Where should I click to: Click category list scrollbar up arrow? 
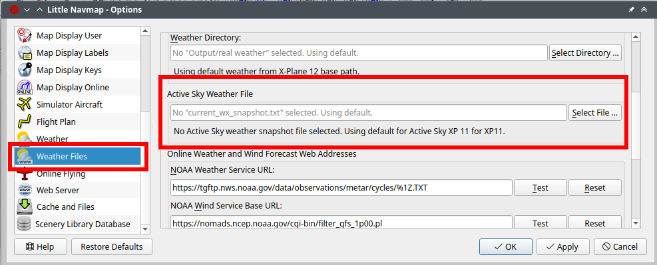(145, 31)
